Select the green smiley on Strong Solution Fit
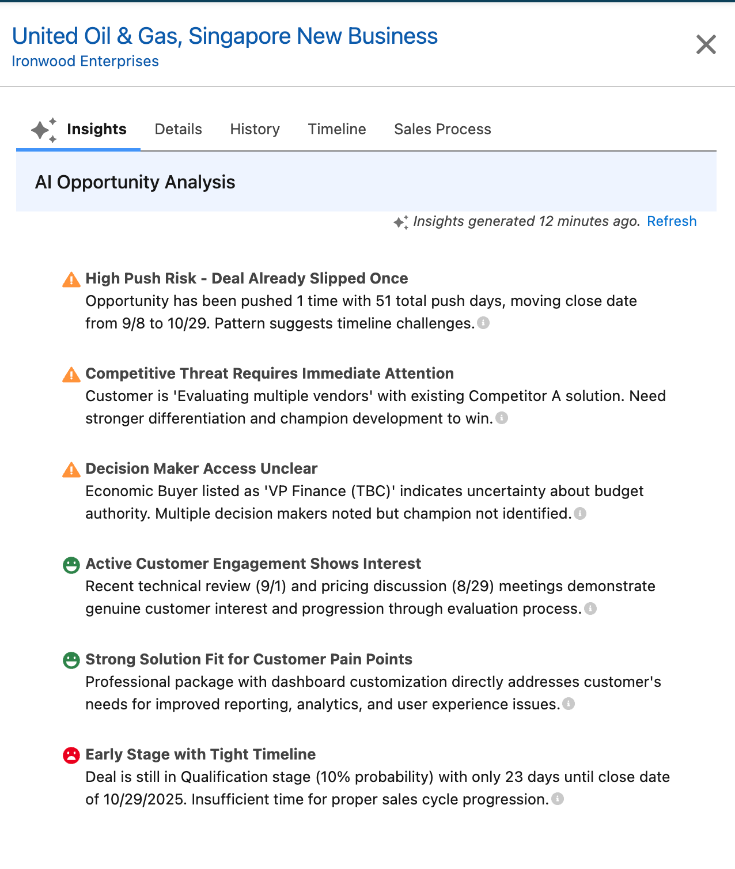735x869 pixels. click(70, 660)
